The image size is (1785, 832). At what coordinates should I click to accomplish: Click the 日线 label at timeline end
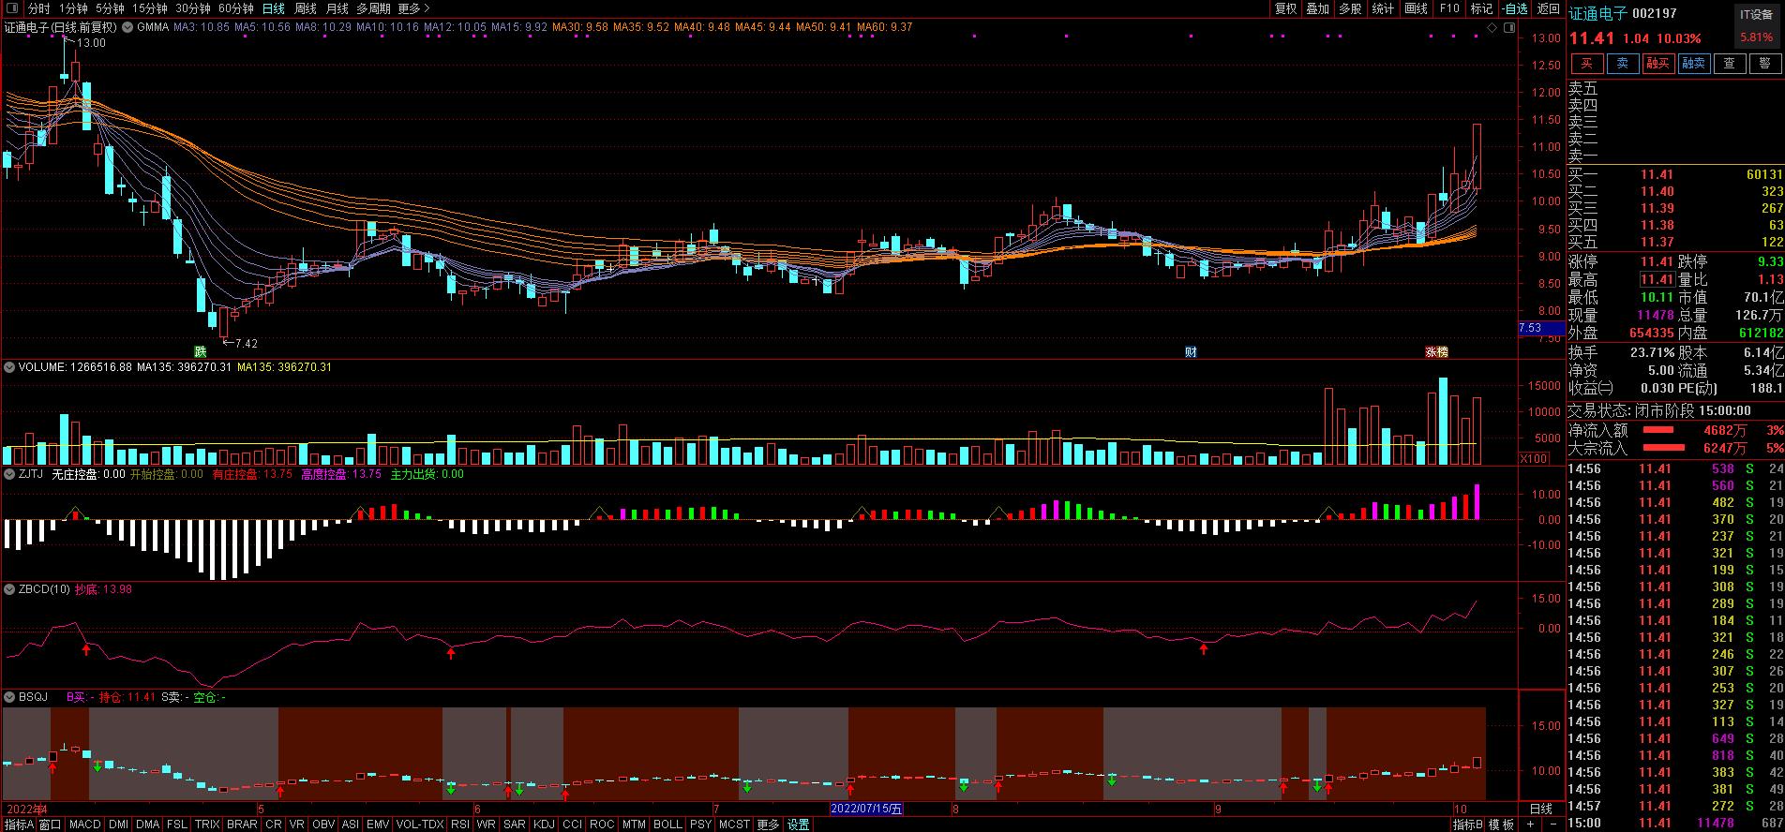pyautogui.click(x=1540, y=809)
